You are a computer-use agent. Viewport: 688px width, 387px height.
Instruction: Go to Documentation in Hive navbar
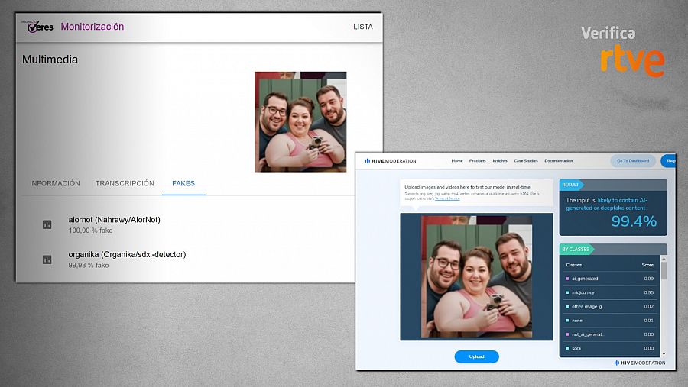[x=558, y=161]
